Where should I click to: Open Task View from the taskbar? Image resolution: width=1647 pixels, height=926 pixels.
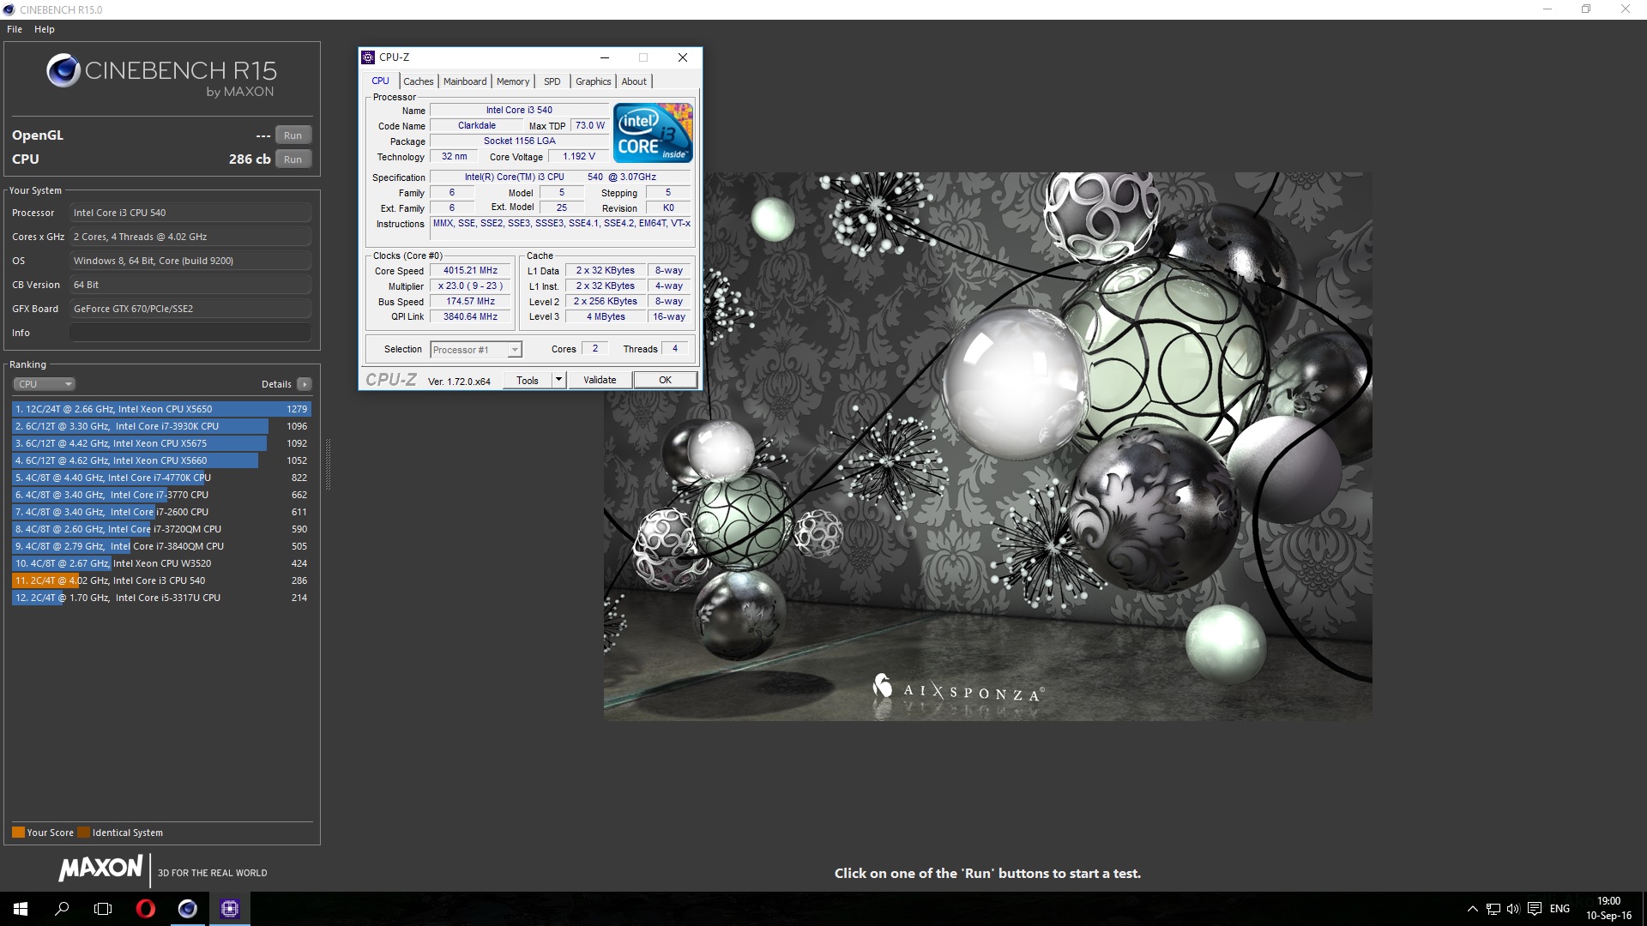click(x=102, y=908)
